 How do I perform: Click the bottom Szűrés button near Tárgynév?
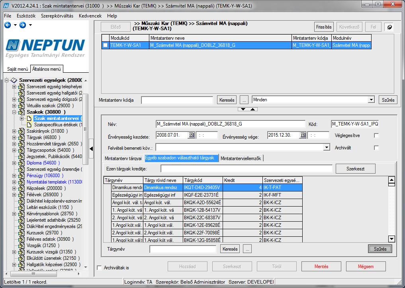[380, 249]
